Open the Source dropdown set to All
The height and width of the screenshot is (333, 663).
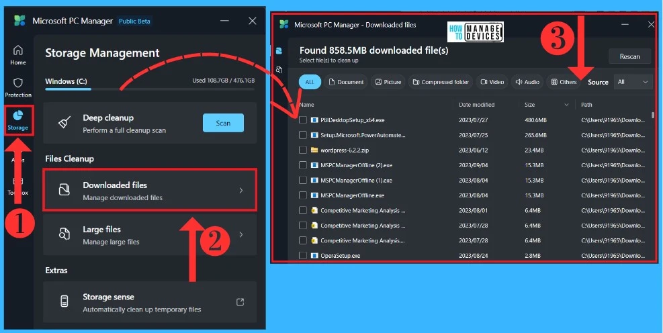(x=633, y=82)
